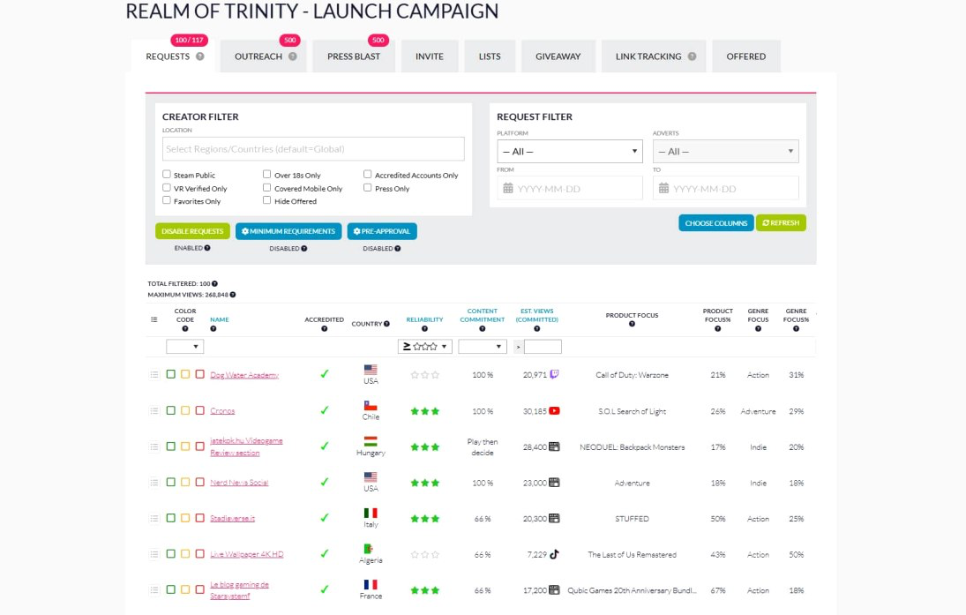966x615 pixels.
Task: Mark Dog Water Academy with green color code
Action: (170, 374)
